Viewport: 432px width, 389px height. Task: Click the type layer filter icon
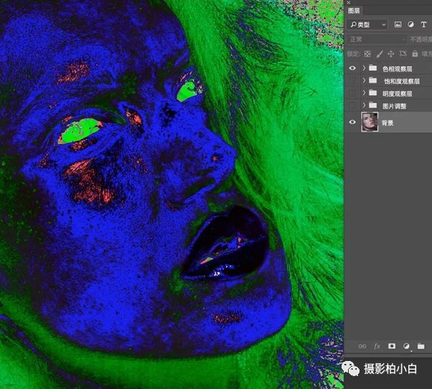pyautogui.click(x=423, y=24)
